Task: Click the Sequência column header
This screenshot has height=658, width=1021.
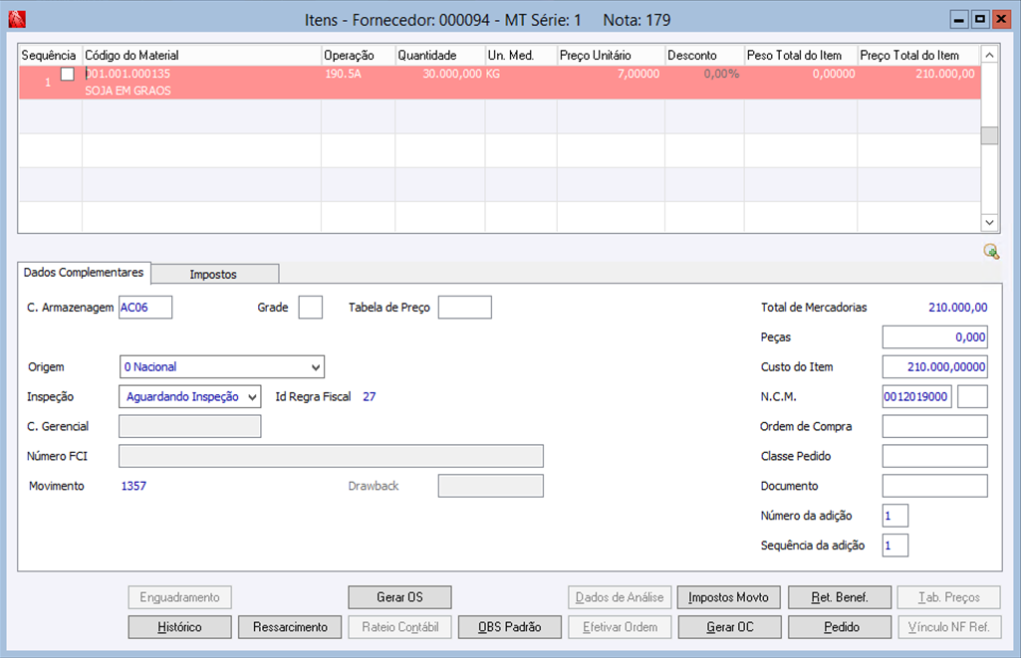Action: click(50, 56)
